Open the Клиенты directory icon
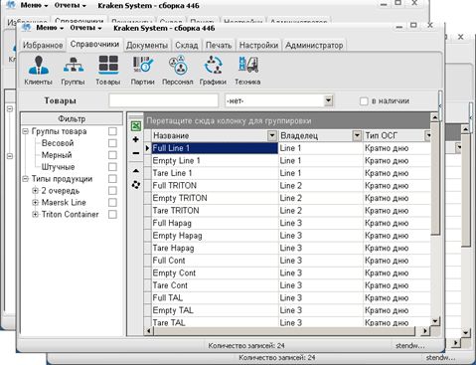Viewport: 476px width, 365px height. [39, 70]
